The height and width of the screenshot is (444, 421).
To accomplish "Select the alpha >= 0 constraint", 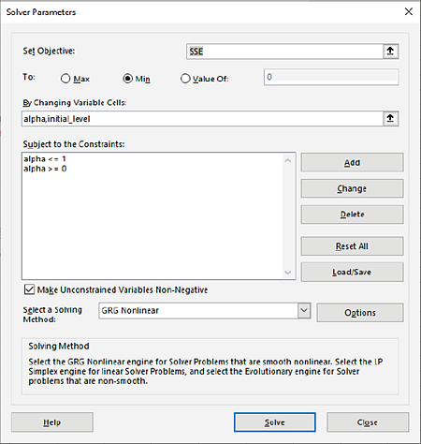I will pyautogui.click(x=45, y=169).
